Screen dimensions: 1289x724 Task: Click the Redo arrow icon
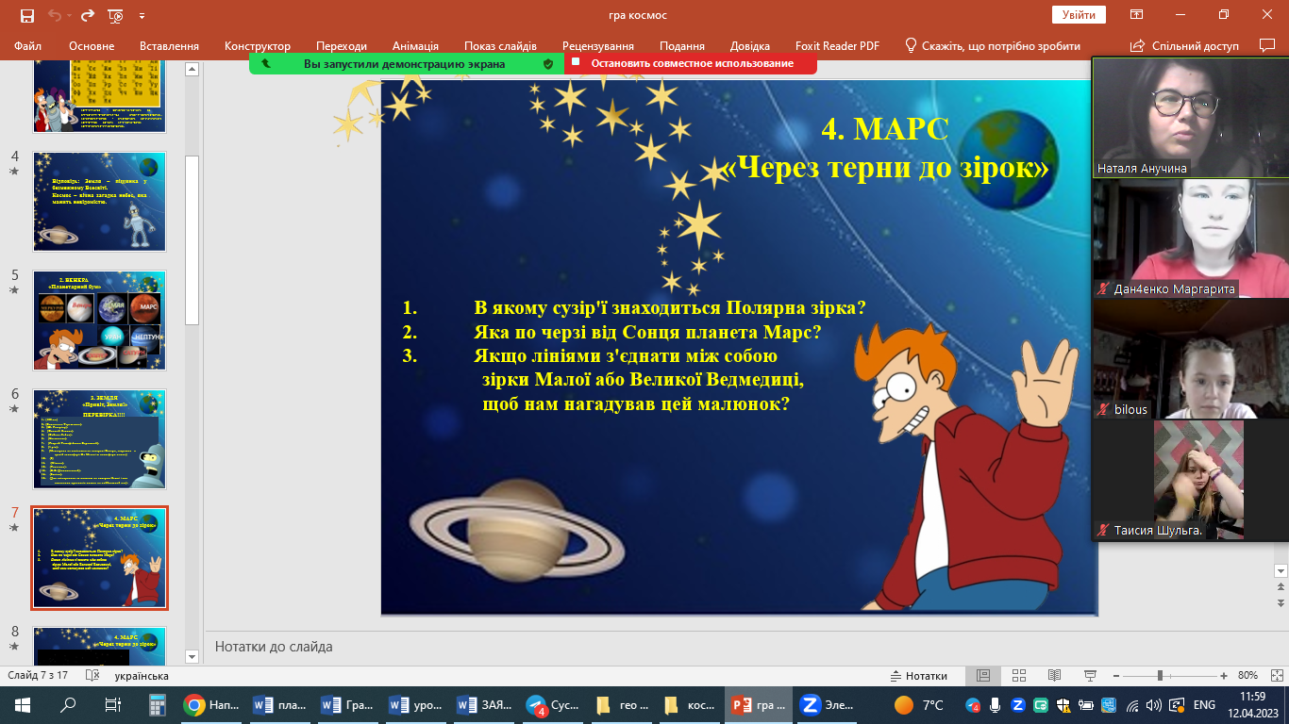pos(88,16)
